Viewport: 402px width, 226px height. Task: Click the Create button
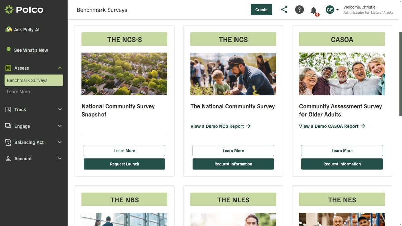point(261,9)
